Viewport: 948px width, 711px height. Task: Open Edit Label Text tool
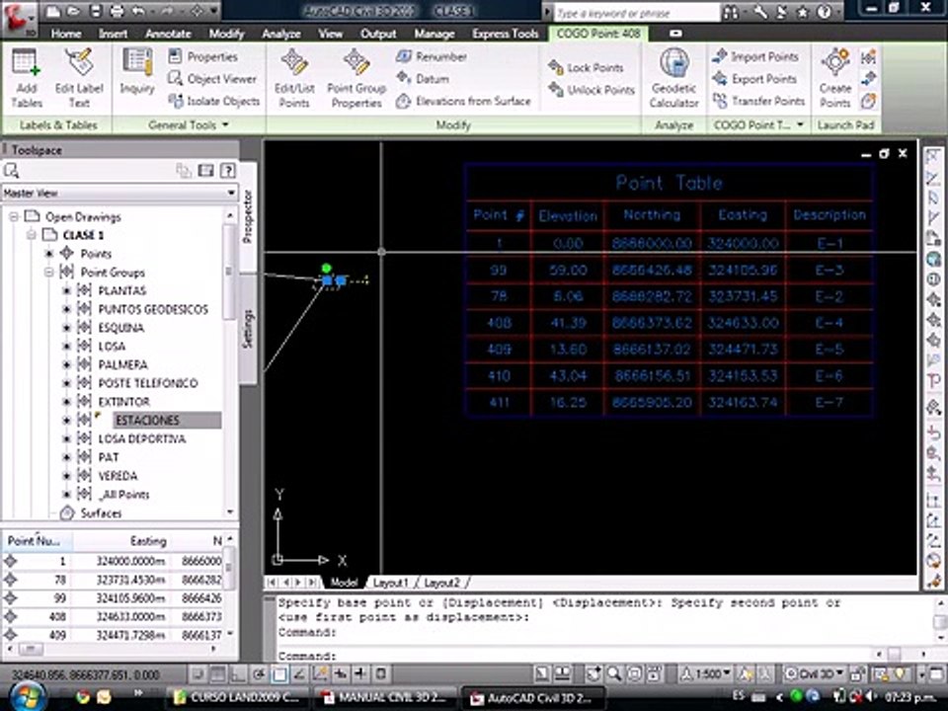click(79, 79)
